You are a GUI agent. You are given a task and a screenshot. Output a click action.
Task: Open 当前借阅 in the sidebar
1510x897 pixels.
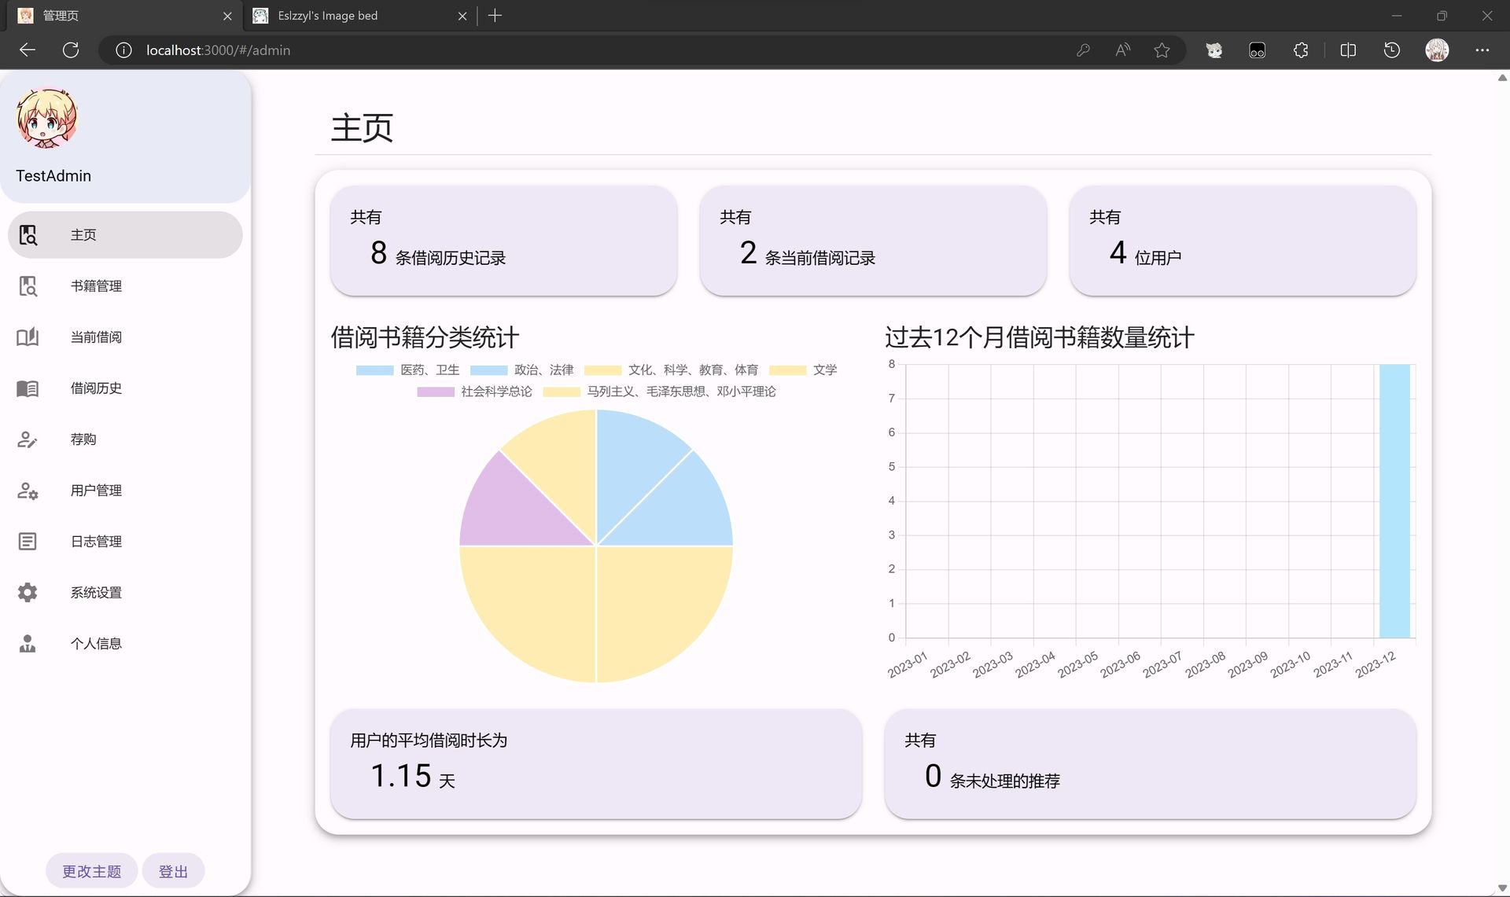[125, 337]
